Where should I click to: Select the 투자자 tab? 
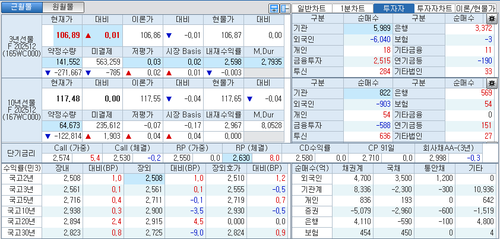[393, 8]
